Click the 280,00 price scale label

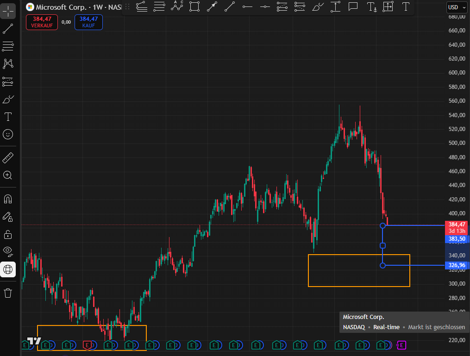[x=457, y=298]
